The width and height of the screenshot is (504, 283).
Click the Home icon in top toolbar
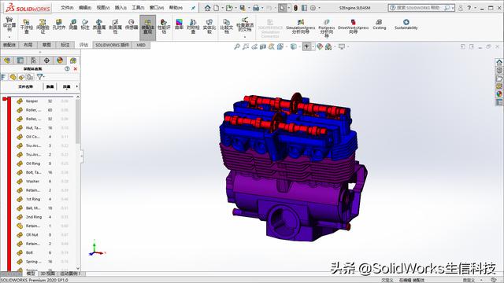(208, 8)
